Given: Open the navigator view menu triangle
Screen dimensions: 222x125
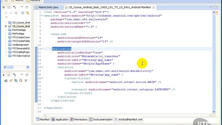Looking at the screenshot, I should coord(7,17).
